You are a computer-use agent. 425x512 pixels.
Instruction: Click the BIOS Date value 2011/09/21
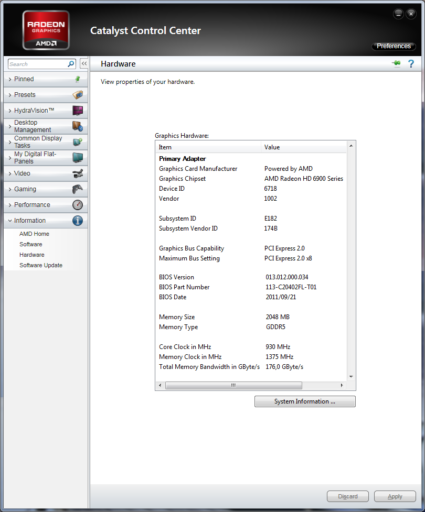281,297
